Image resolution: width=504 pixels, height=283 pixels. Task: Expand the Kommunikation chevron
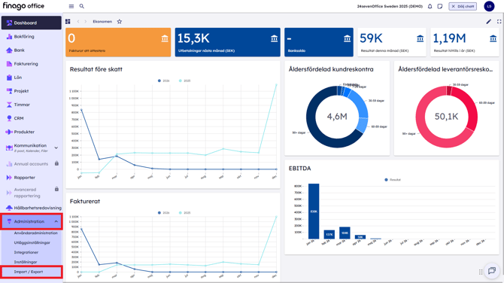tap(56, 148)
